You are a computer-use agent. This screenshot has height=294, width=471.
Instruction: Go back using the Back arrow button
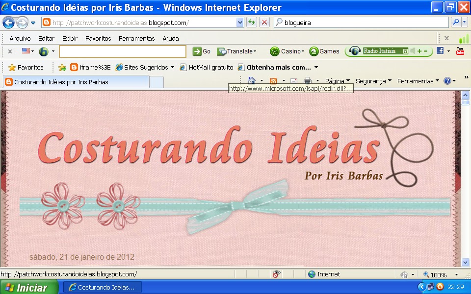click(8, 23)
